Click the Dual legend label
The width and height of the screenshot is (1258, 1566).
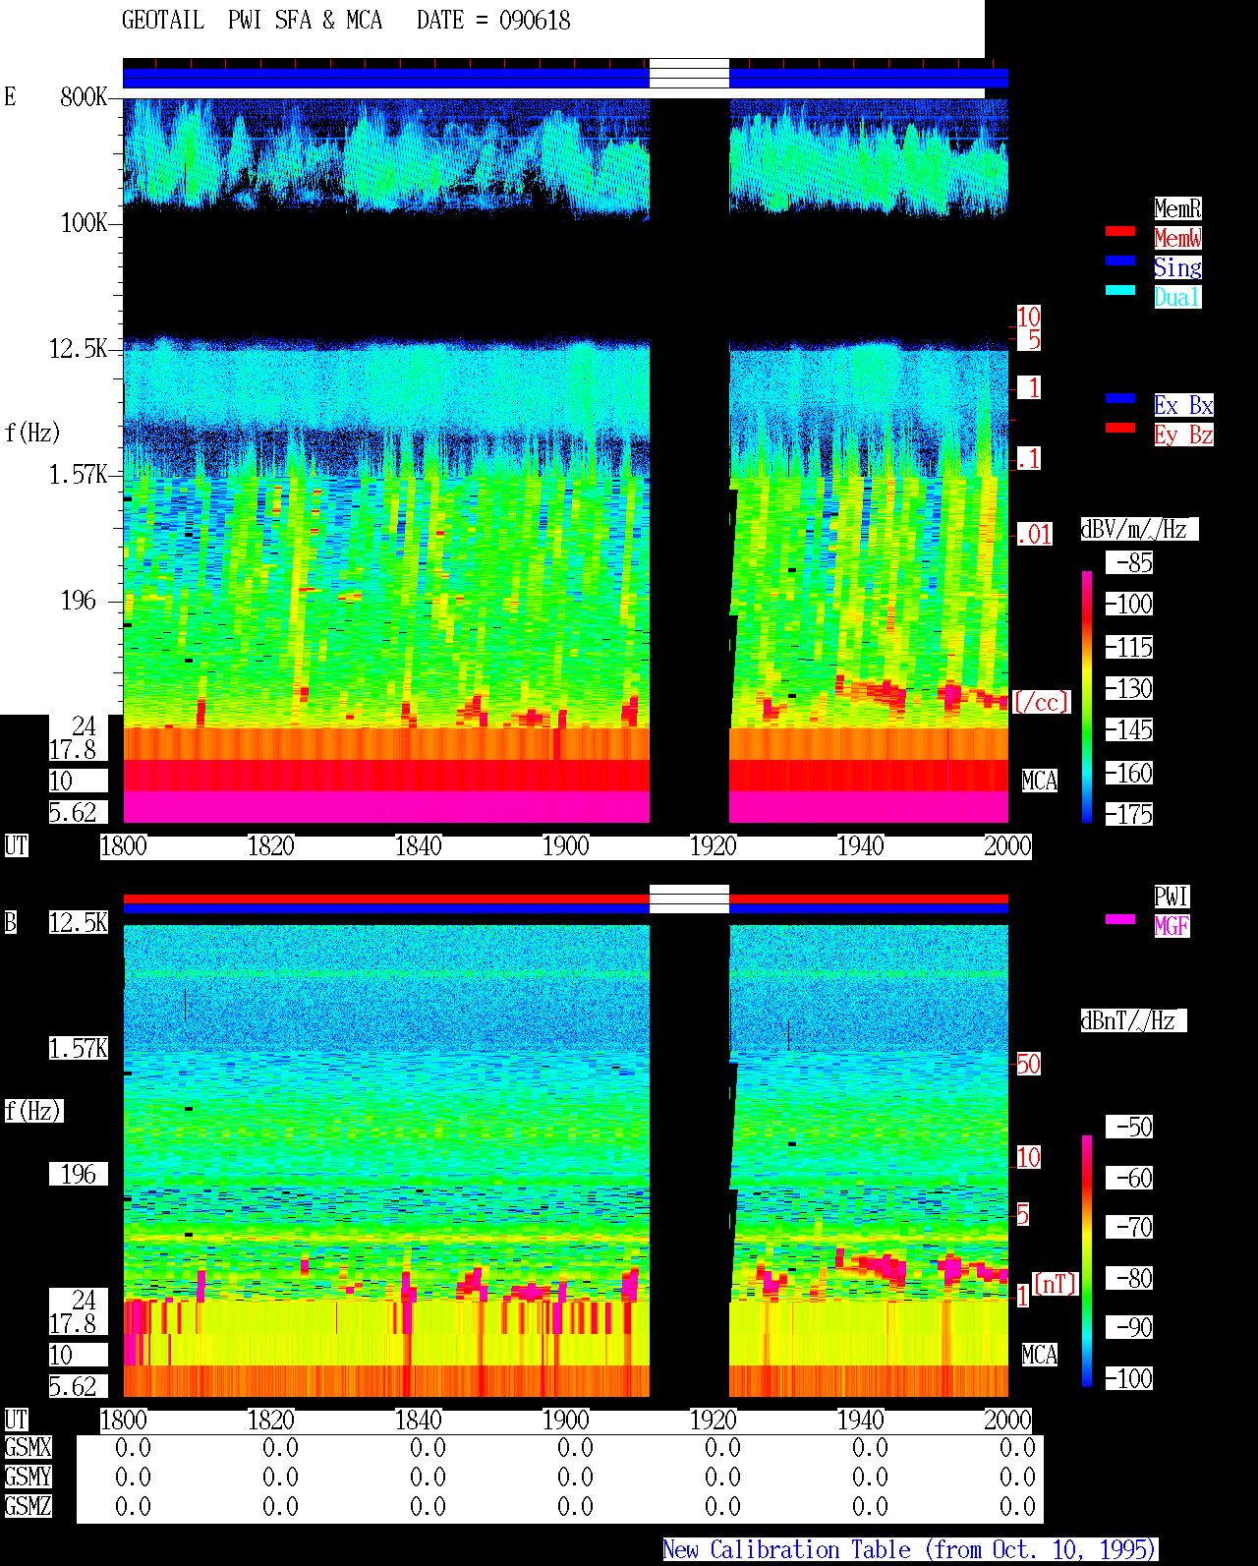point(1177,297)
